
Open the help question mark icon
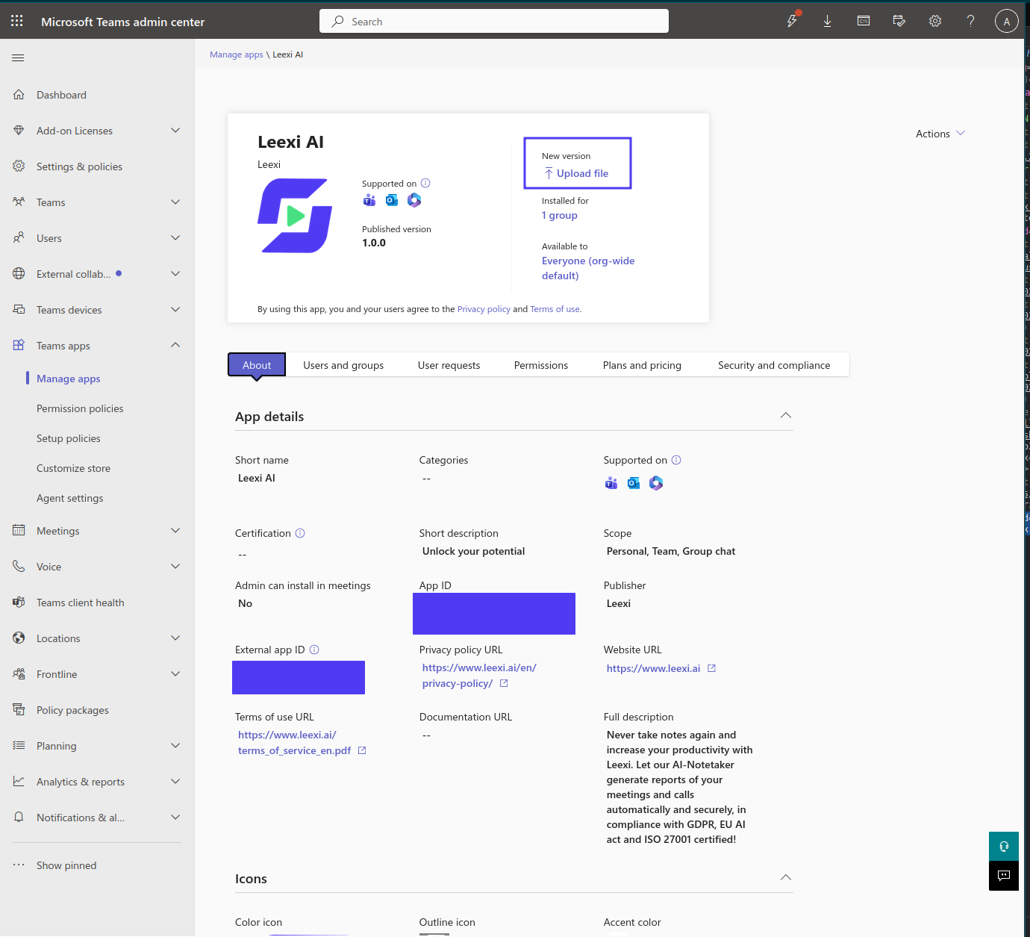(971, 21)
